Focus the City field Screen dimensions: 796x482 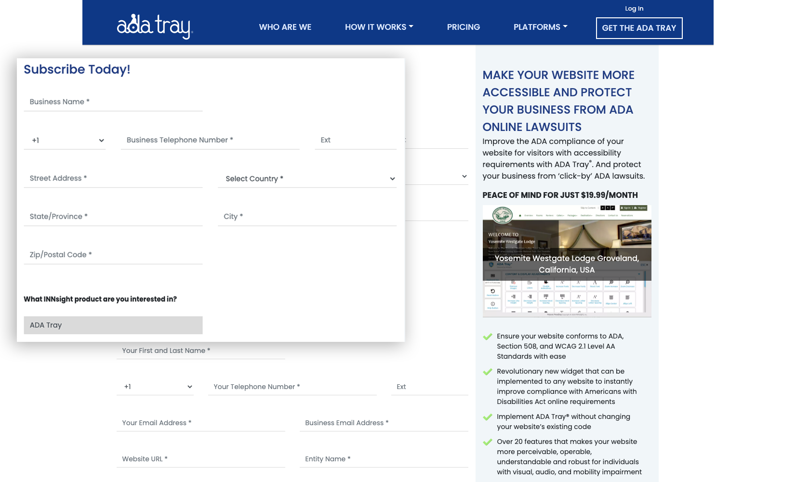tap(307, 216)
